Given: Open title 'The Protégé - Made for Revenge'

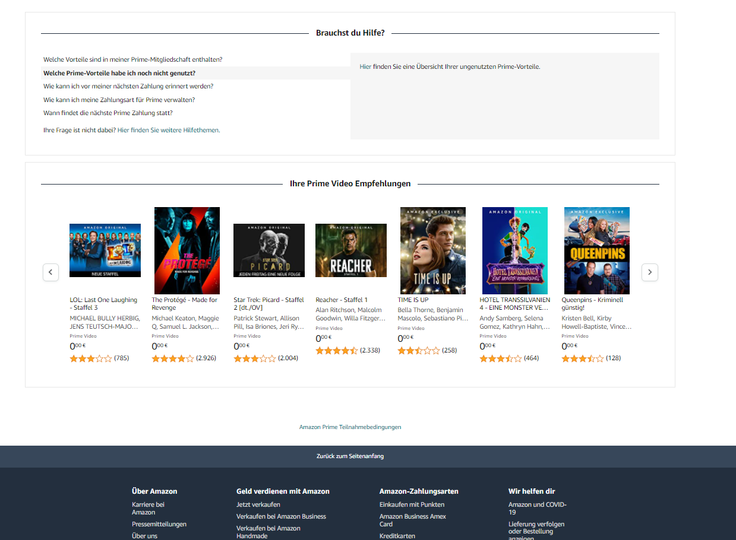Looking at the screenshot, I should 185,304.
